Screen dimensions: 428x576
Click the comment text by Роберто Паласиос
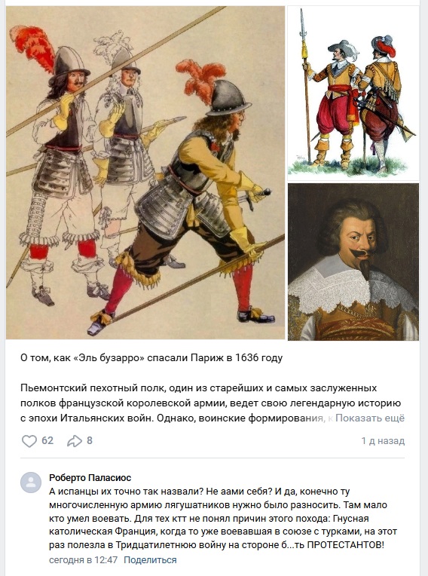click(x=223, y=518)
